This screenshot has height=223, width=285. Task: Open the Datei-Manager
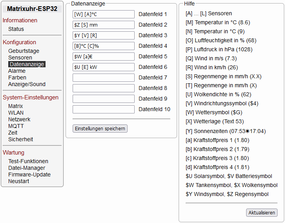(27, 168)
